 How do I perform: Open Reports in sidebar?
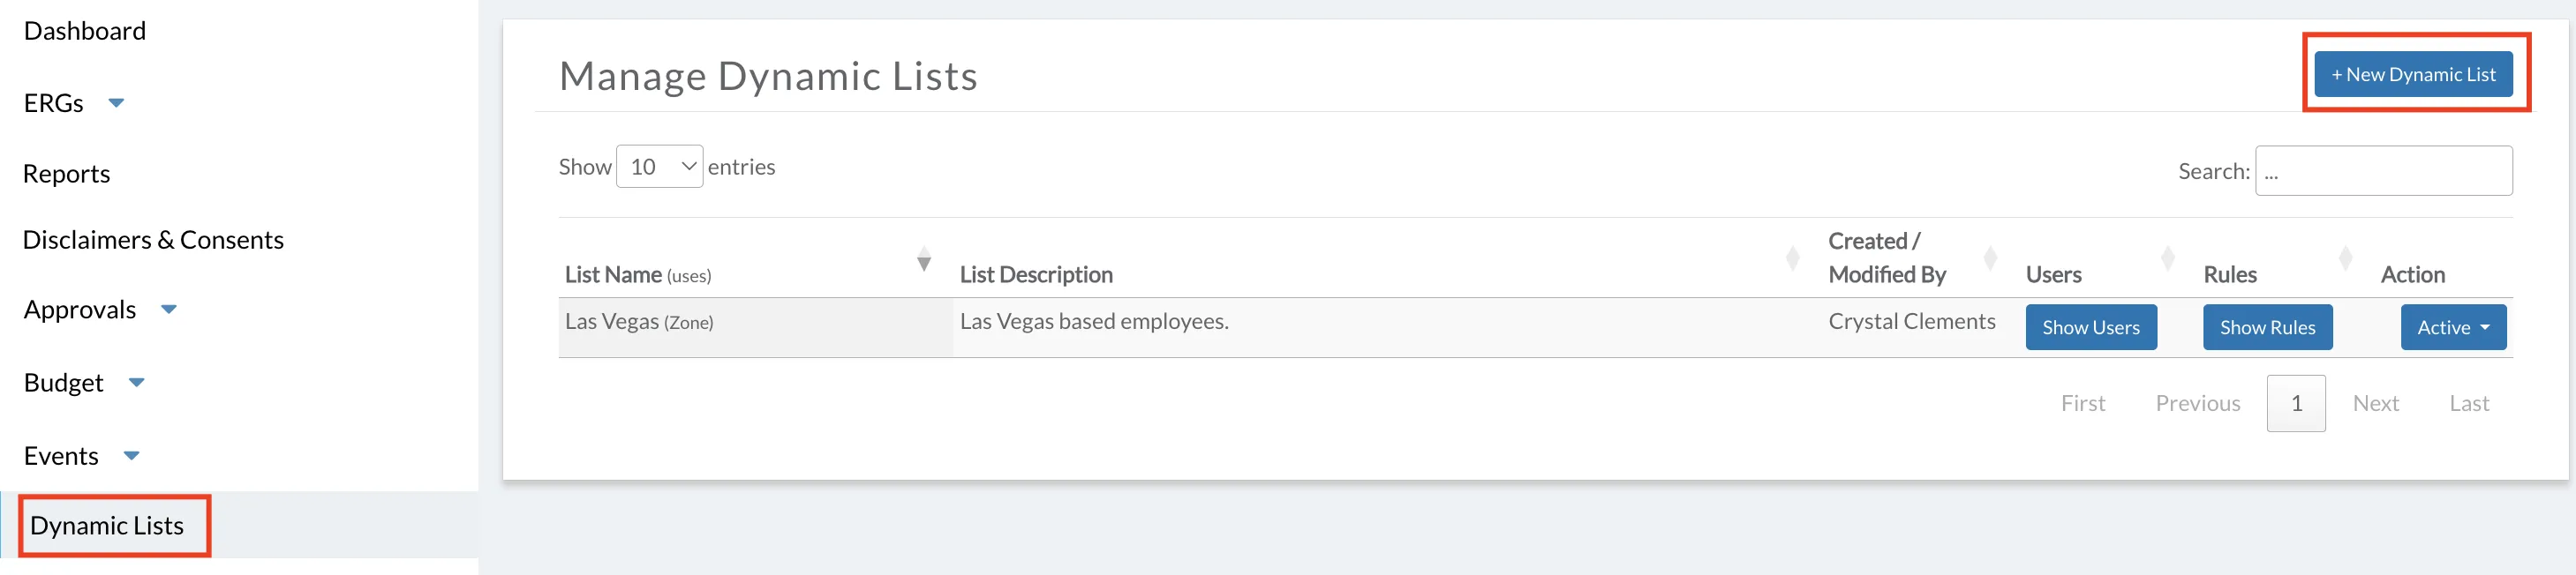click(x=66, y=174)
